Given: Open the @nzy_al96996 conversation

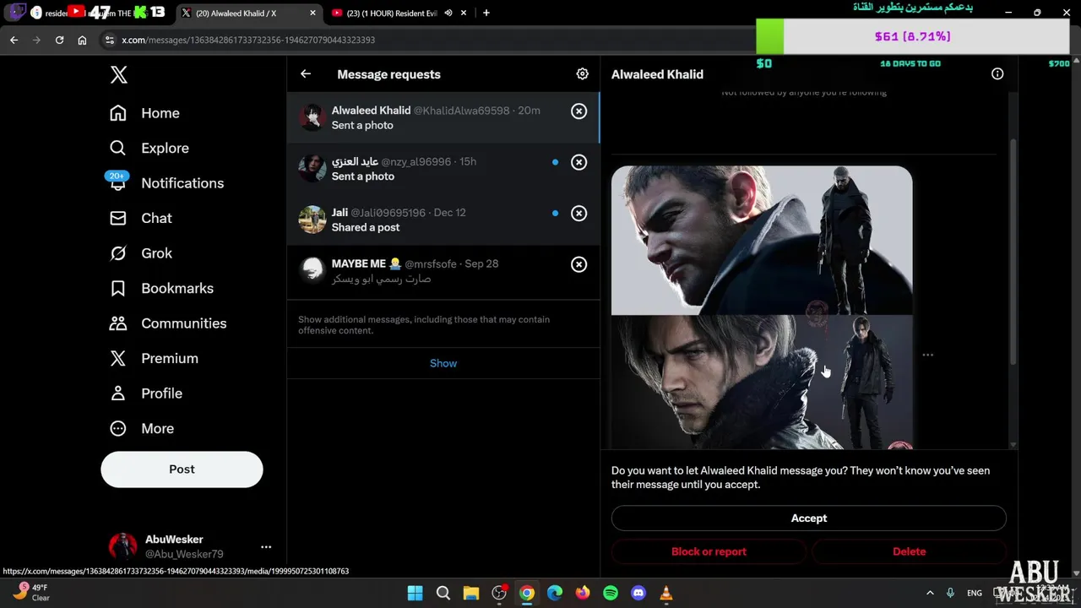Looking at the screenshot, I should (x=443, y=169).
